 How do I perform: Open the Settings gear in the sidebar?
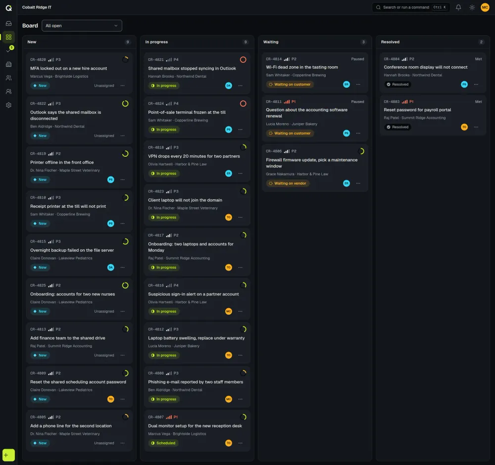click(8, 105)
